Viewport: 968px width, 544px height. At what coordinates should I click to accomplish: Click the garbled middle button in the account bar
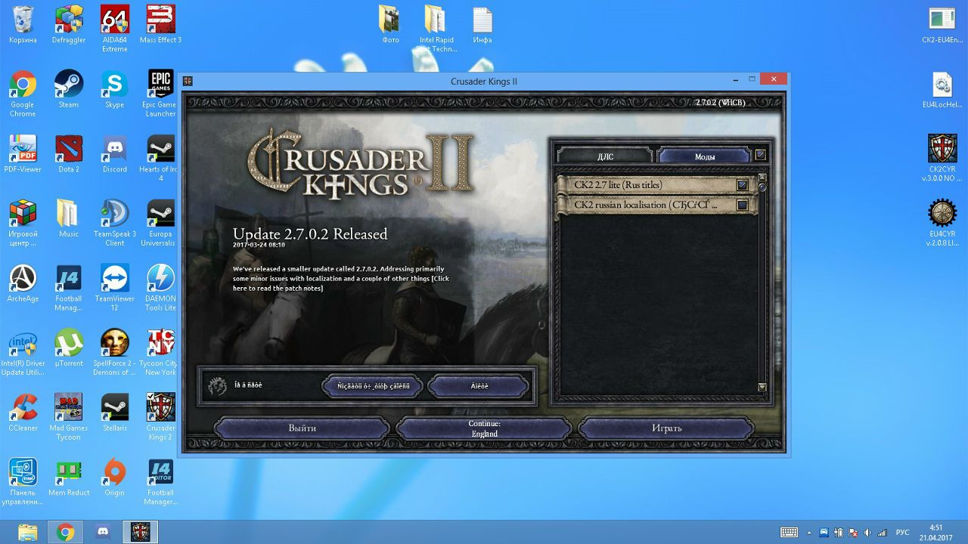click(x=372, y=386)
